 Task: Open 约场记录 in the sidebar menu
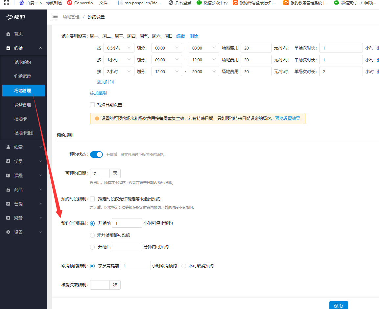[23, 76]
